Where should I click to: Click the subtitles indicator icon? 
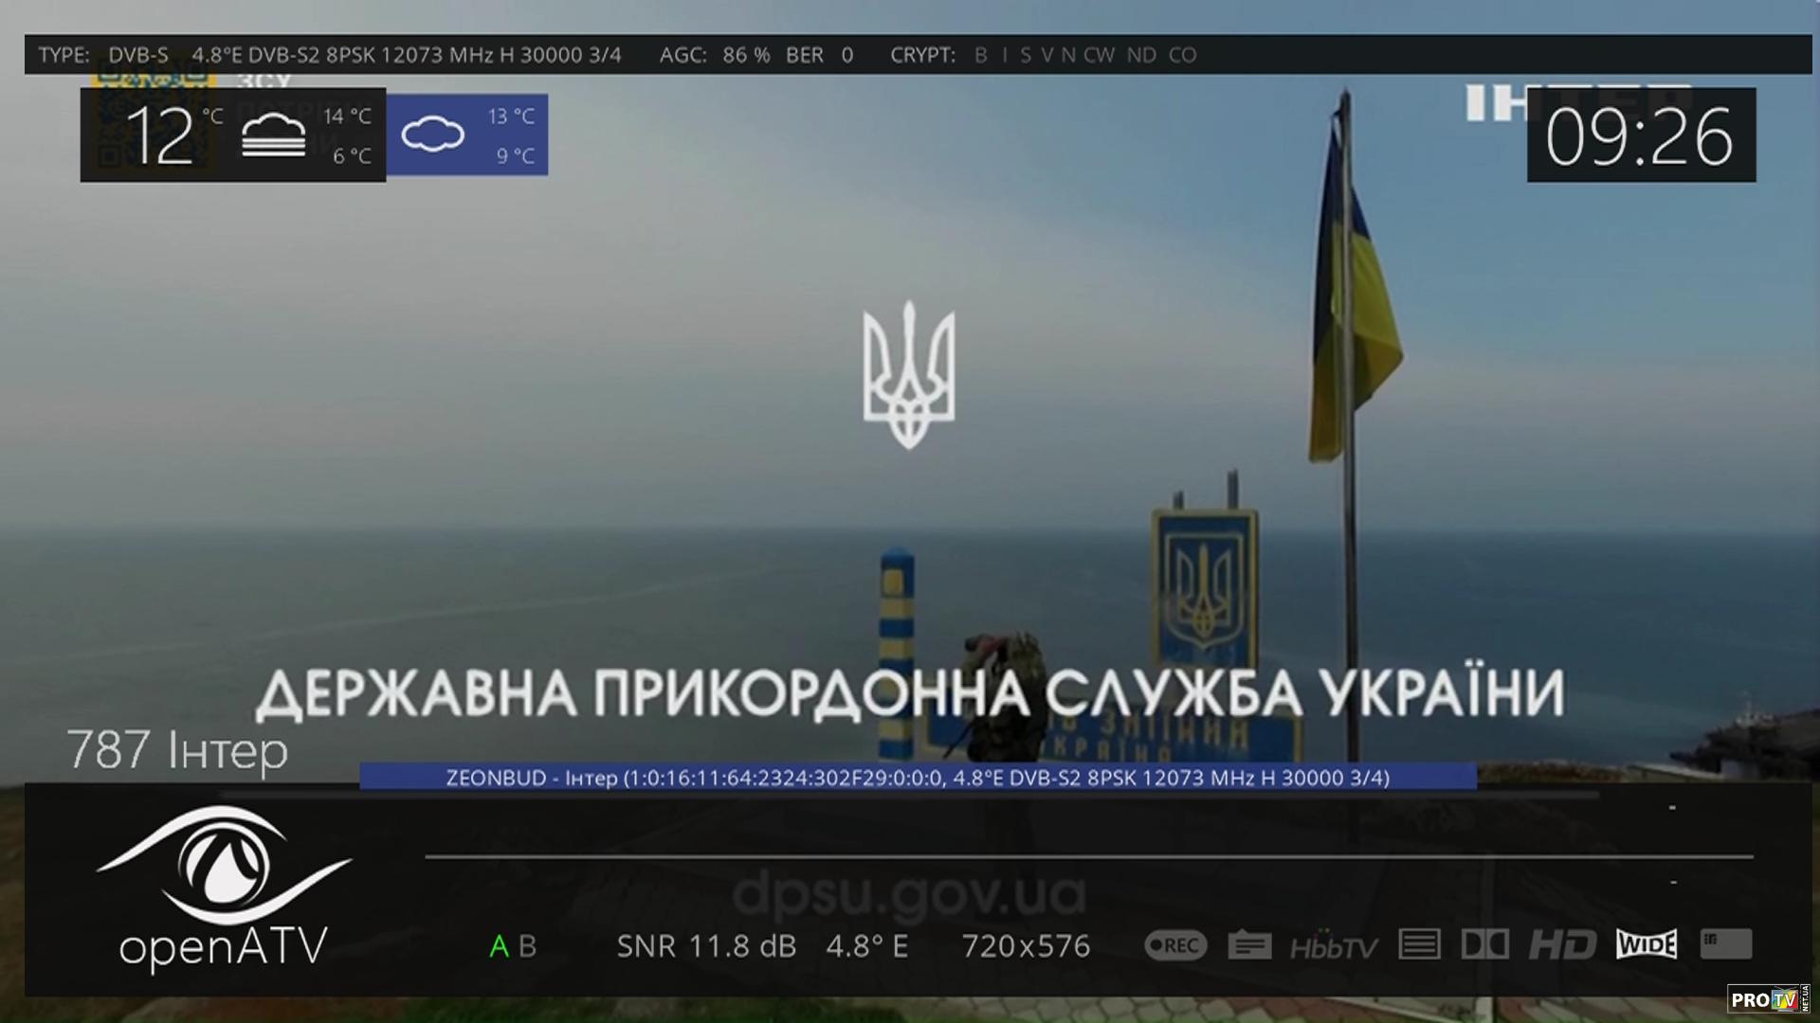pyautogui.click(x=1249, y=945)
